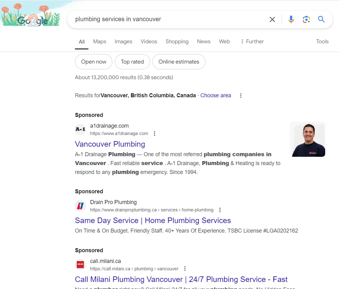Open options menu for a1drainage.com ad

click(x=154, y=133)
